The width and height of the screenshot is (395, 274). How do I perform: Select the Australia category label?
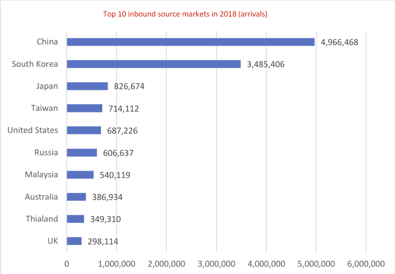pyautogui.click(x=41, y=197)
